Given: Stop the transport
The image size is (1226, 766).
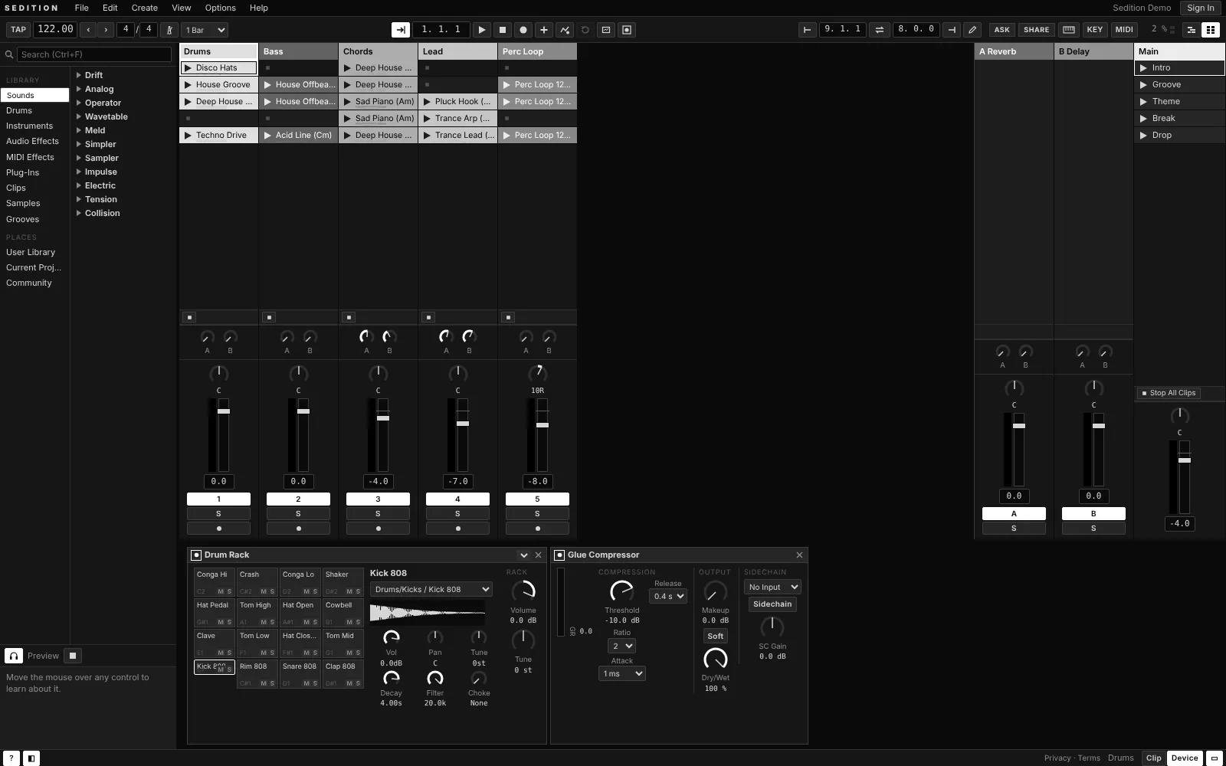Looking at the screenshot, I should [x=502, y=30].
